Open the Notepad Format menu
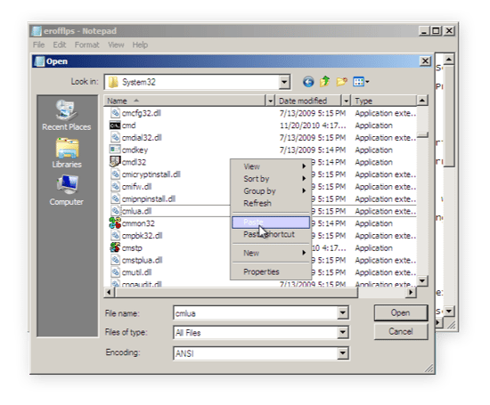The height and width of the screenshot is (405, 490). coord(87,45)
